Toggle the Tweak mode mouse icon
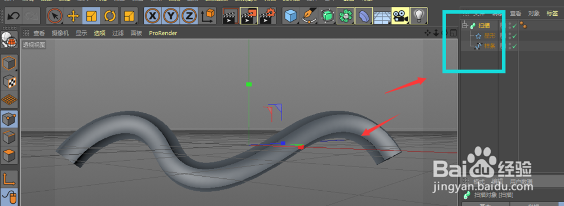This screenshot has width=564, height=206. point(10,197)
